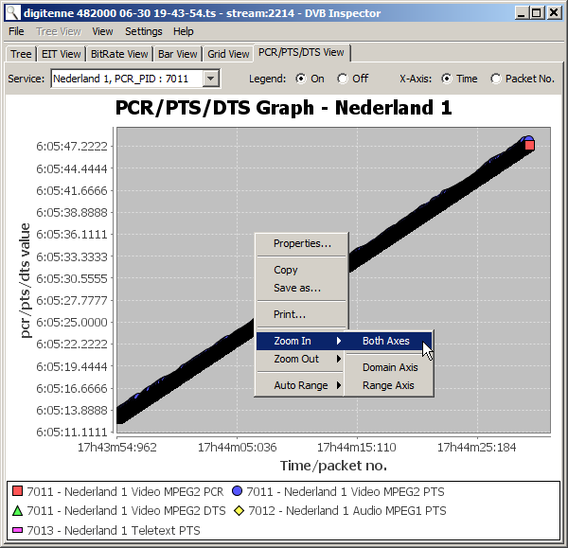Select Legend On radio button
Screen dimensions: 568x548
coord(301,79)
